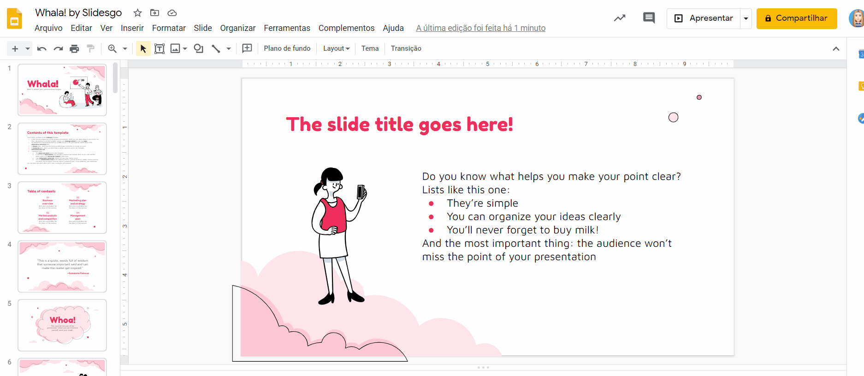Viewport: 864px width, 376px height.
Task: Open the Ajuda menu
Action: pyautogui.click(x=393, y=28)
